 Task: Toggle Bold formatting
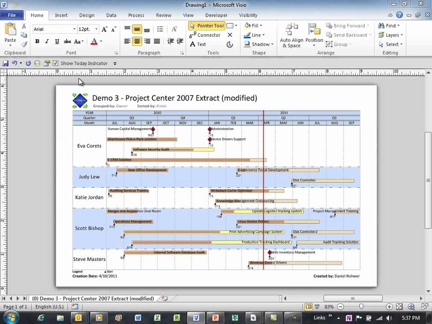pyautogui.click(x=37, y=41)
